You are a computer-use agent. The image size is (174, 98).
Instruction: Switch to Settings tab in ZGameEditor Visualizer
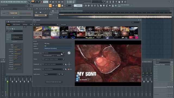tap(25, 24)
